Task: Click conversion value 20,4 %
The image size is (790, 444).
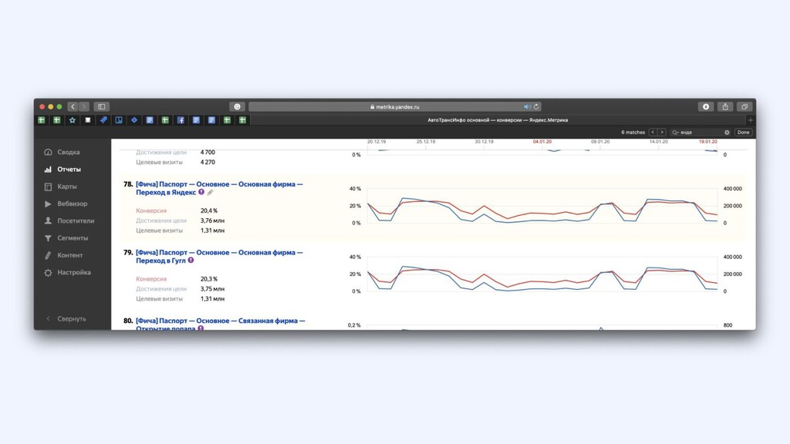Action: point(209,210)
